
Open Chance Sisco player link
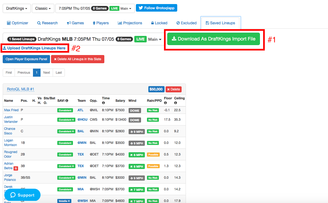click(10, 131)
